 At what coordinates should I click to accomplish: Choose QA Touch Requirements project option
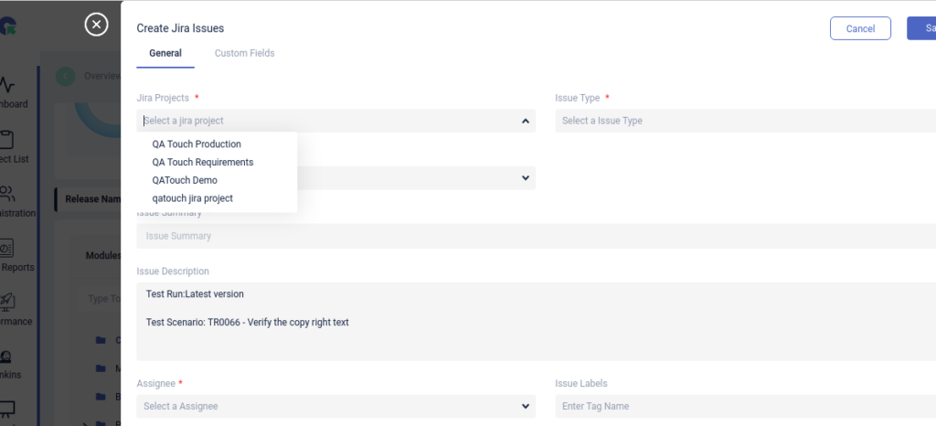[203, 162]
